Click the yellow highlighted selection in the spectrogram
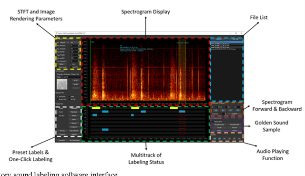The height and width of the screenshot is (176, 305). (x=182, y=71)
